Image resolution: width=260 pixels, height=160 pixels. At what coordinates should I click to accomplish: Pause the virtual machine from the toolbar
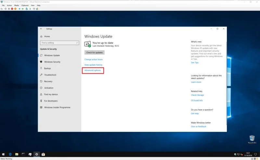click(x=19, y=9)
